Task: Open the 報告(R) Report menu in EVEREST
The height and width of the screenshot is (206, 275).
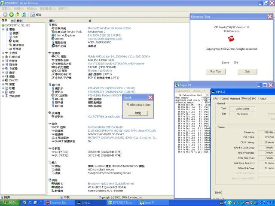Action: [x=32, y=9]
